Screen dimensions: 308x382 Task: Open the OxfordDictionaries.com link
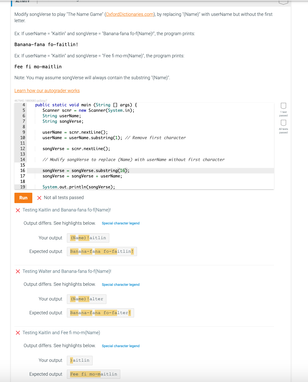[129, 14]
